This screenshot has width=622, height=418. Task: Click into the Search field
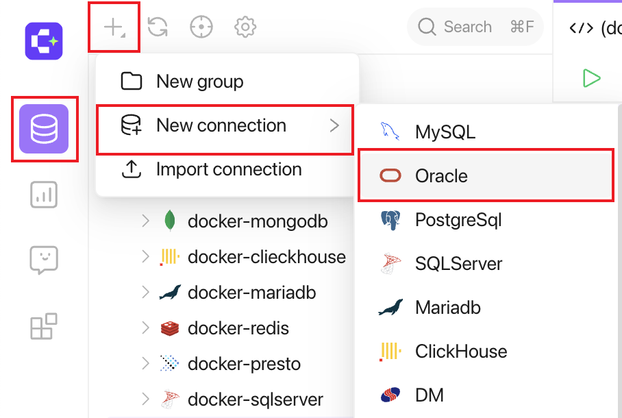coord(475,27)
